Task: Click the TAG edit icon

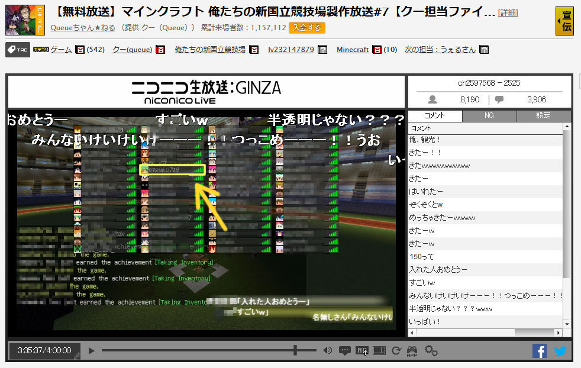Action: [x=17, y=50]
